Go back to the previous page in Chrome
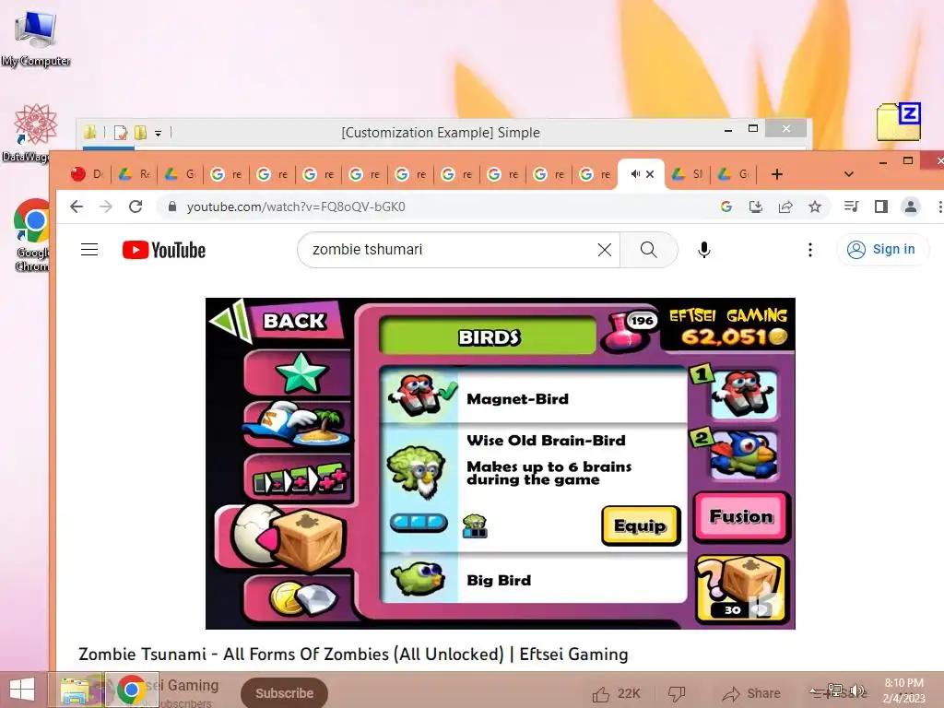Image resolution: width=944 pixels, height=708 pixels. coord(77,206)
